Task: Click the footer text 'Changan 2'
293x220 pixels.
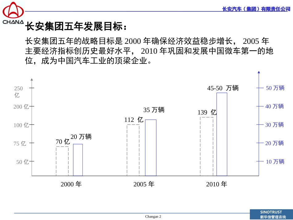Action: [x=153, y=216]
